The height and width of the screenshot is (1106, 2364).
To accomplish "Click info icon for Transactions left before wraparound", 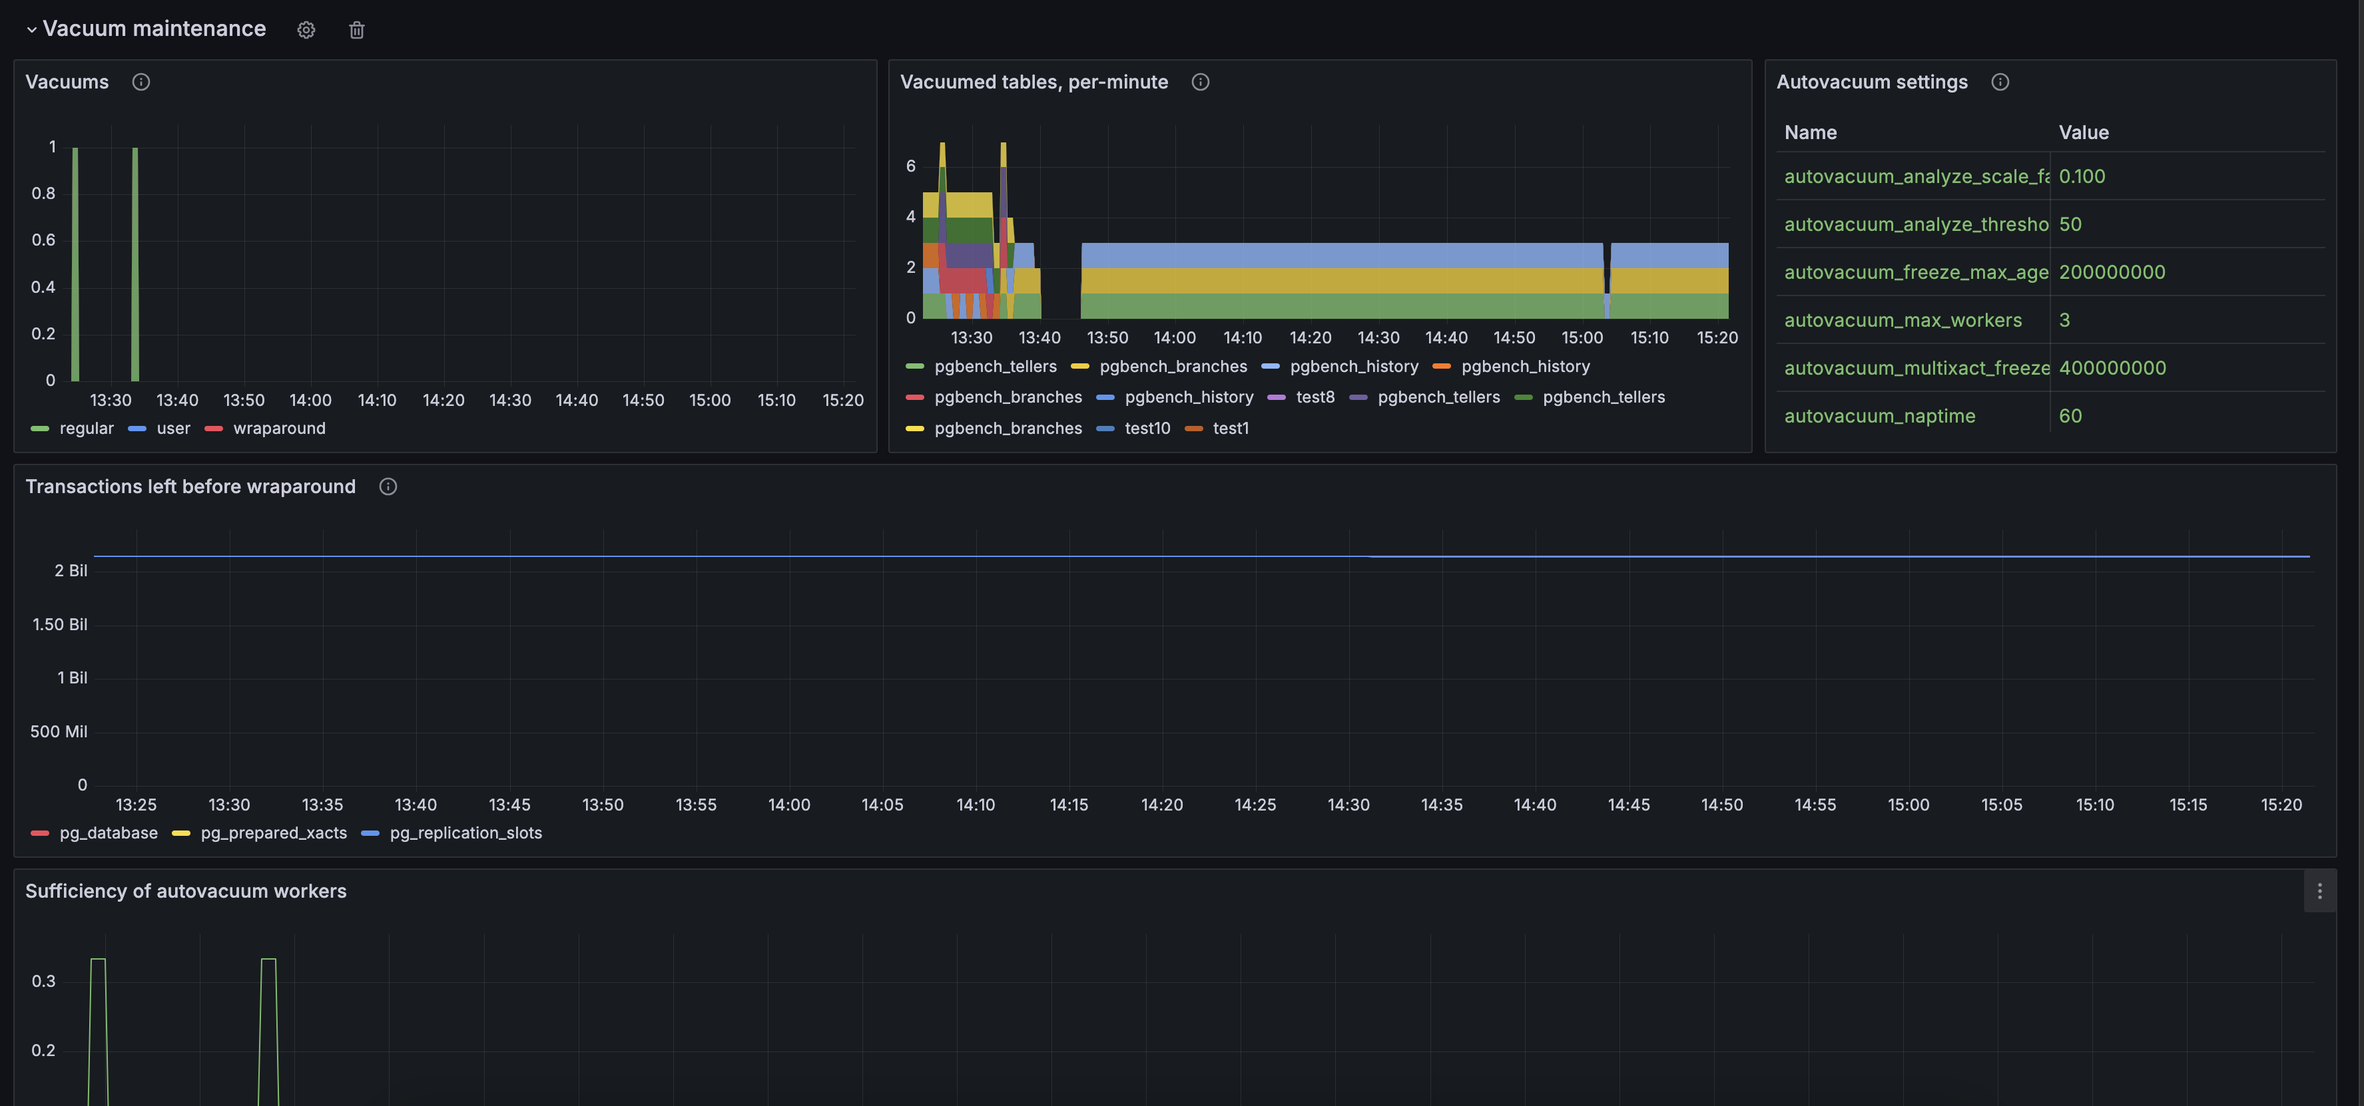I will pyautogui.click(x=388, y=486).
